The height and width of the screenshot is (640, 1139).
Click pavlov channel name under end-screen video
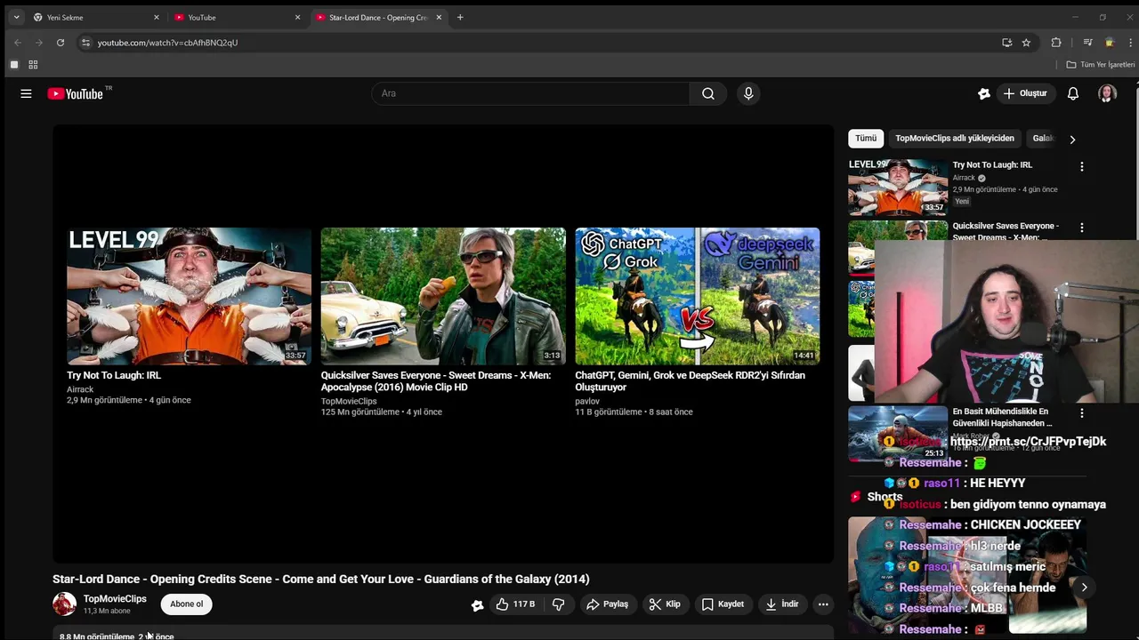click(x=587, y=401)
